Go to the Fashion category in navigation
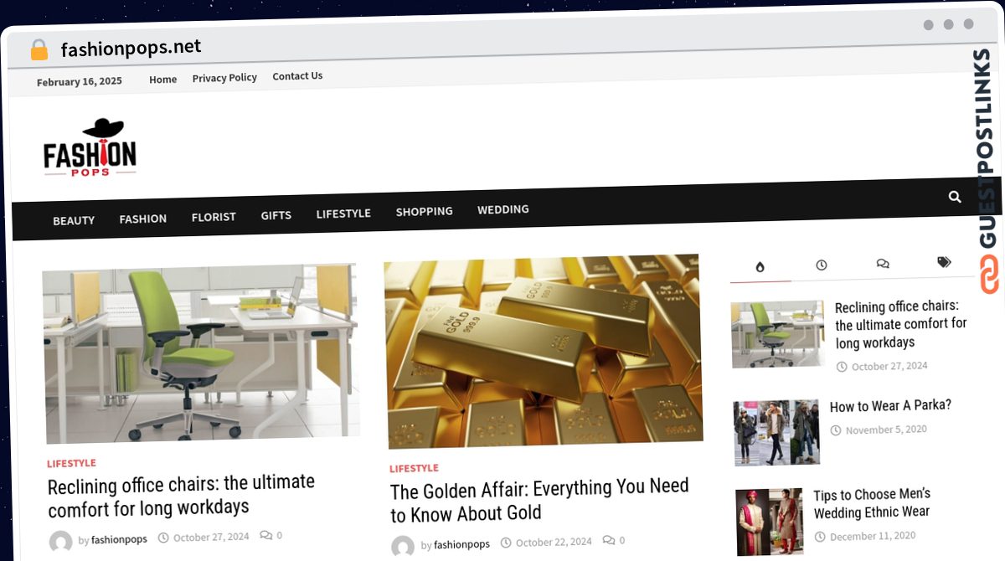Viewport: 1005px width, 561px height. click(x=142, y=219)
